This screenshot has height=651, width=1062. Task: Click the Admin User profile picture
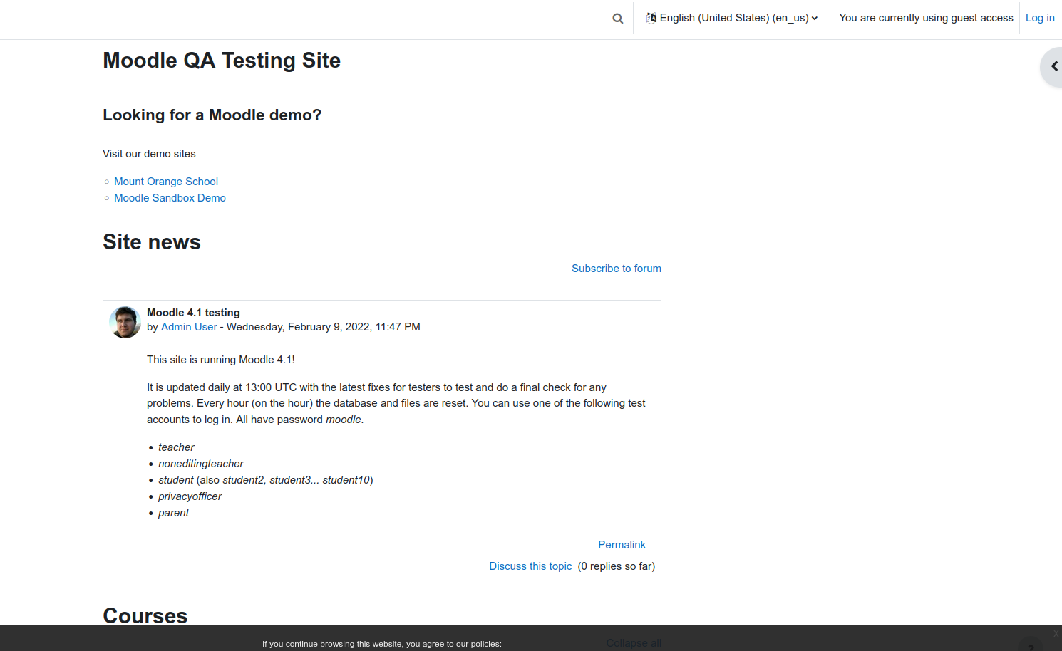125,322
